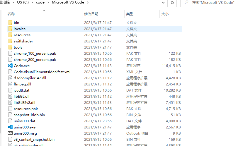Viewport: 238px width, 146px height.
Task: Click the file name Code.VisualElementsManifest.xml
Action: tap(42, 72)
